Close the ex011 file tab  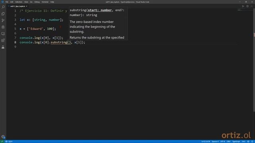point(27,6)
